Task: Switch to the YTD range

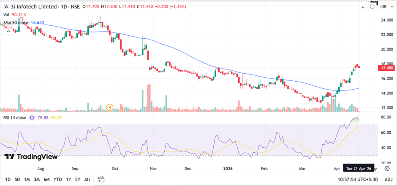Action: pos(58,179)
